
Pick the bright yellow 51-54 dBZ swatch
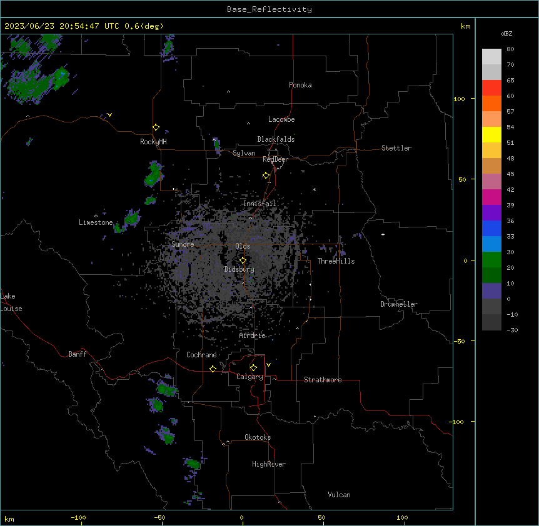point(491,134)
